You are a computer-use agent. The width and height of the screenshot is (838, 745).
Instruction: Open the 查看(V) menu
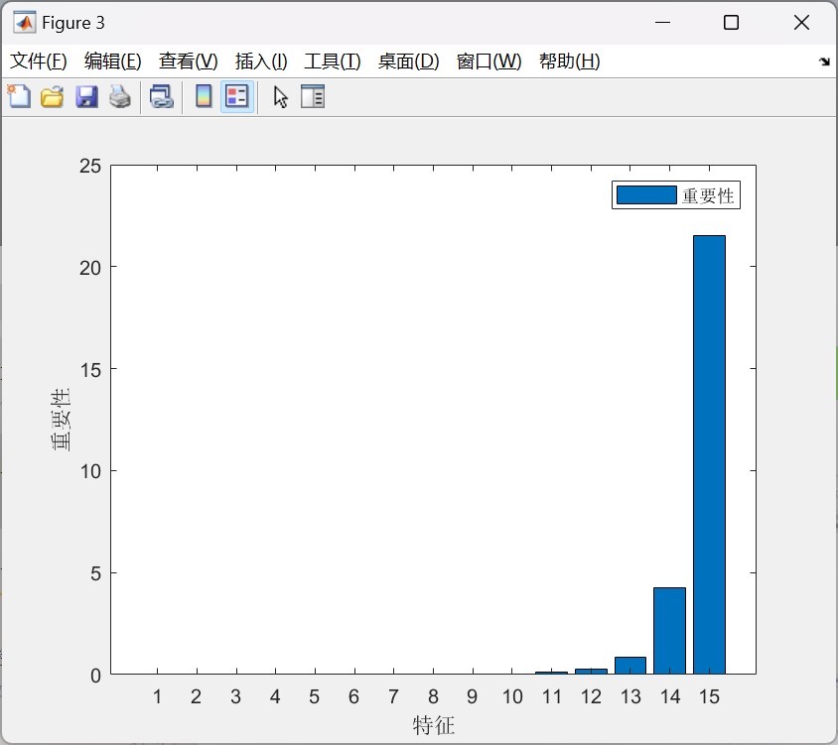188,62
